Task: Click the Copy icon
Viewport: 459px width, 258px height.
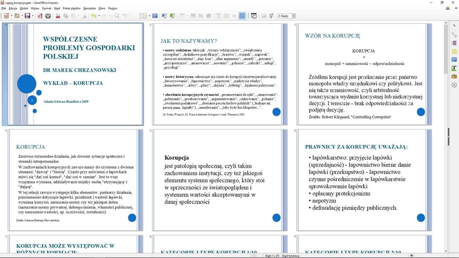Action: [x=66, y=16]
